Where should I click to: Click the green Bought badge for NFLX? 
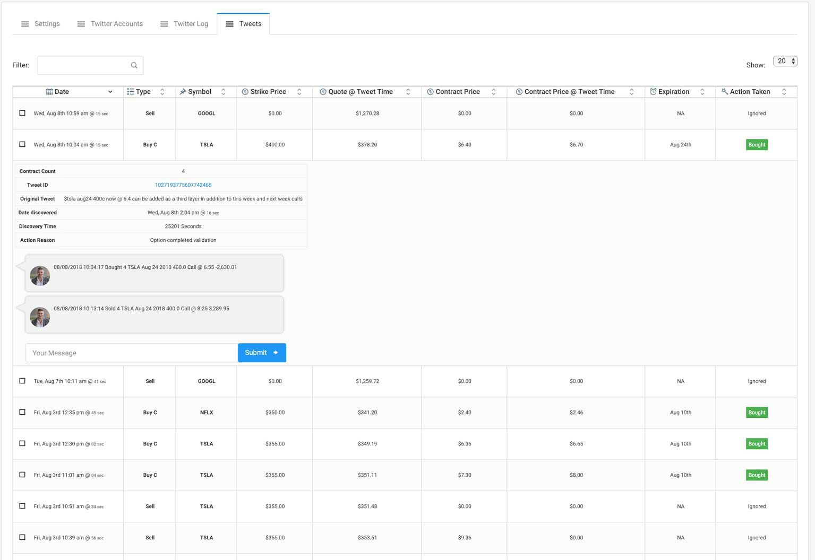[x=757, y=413]
